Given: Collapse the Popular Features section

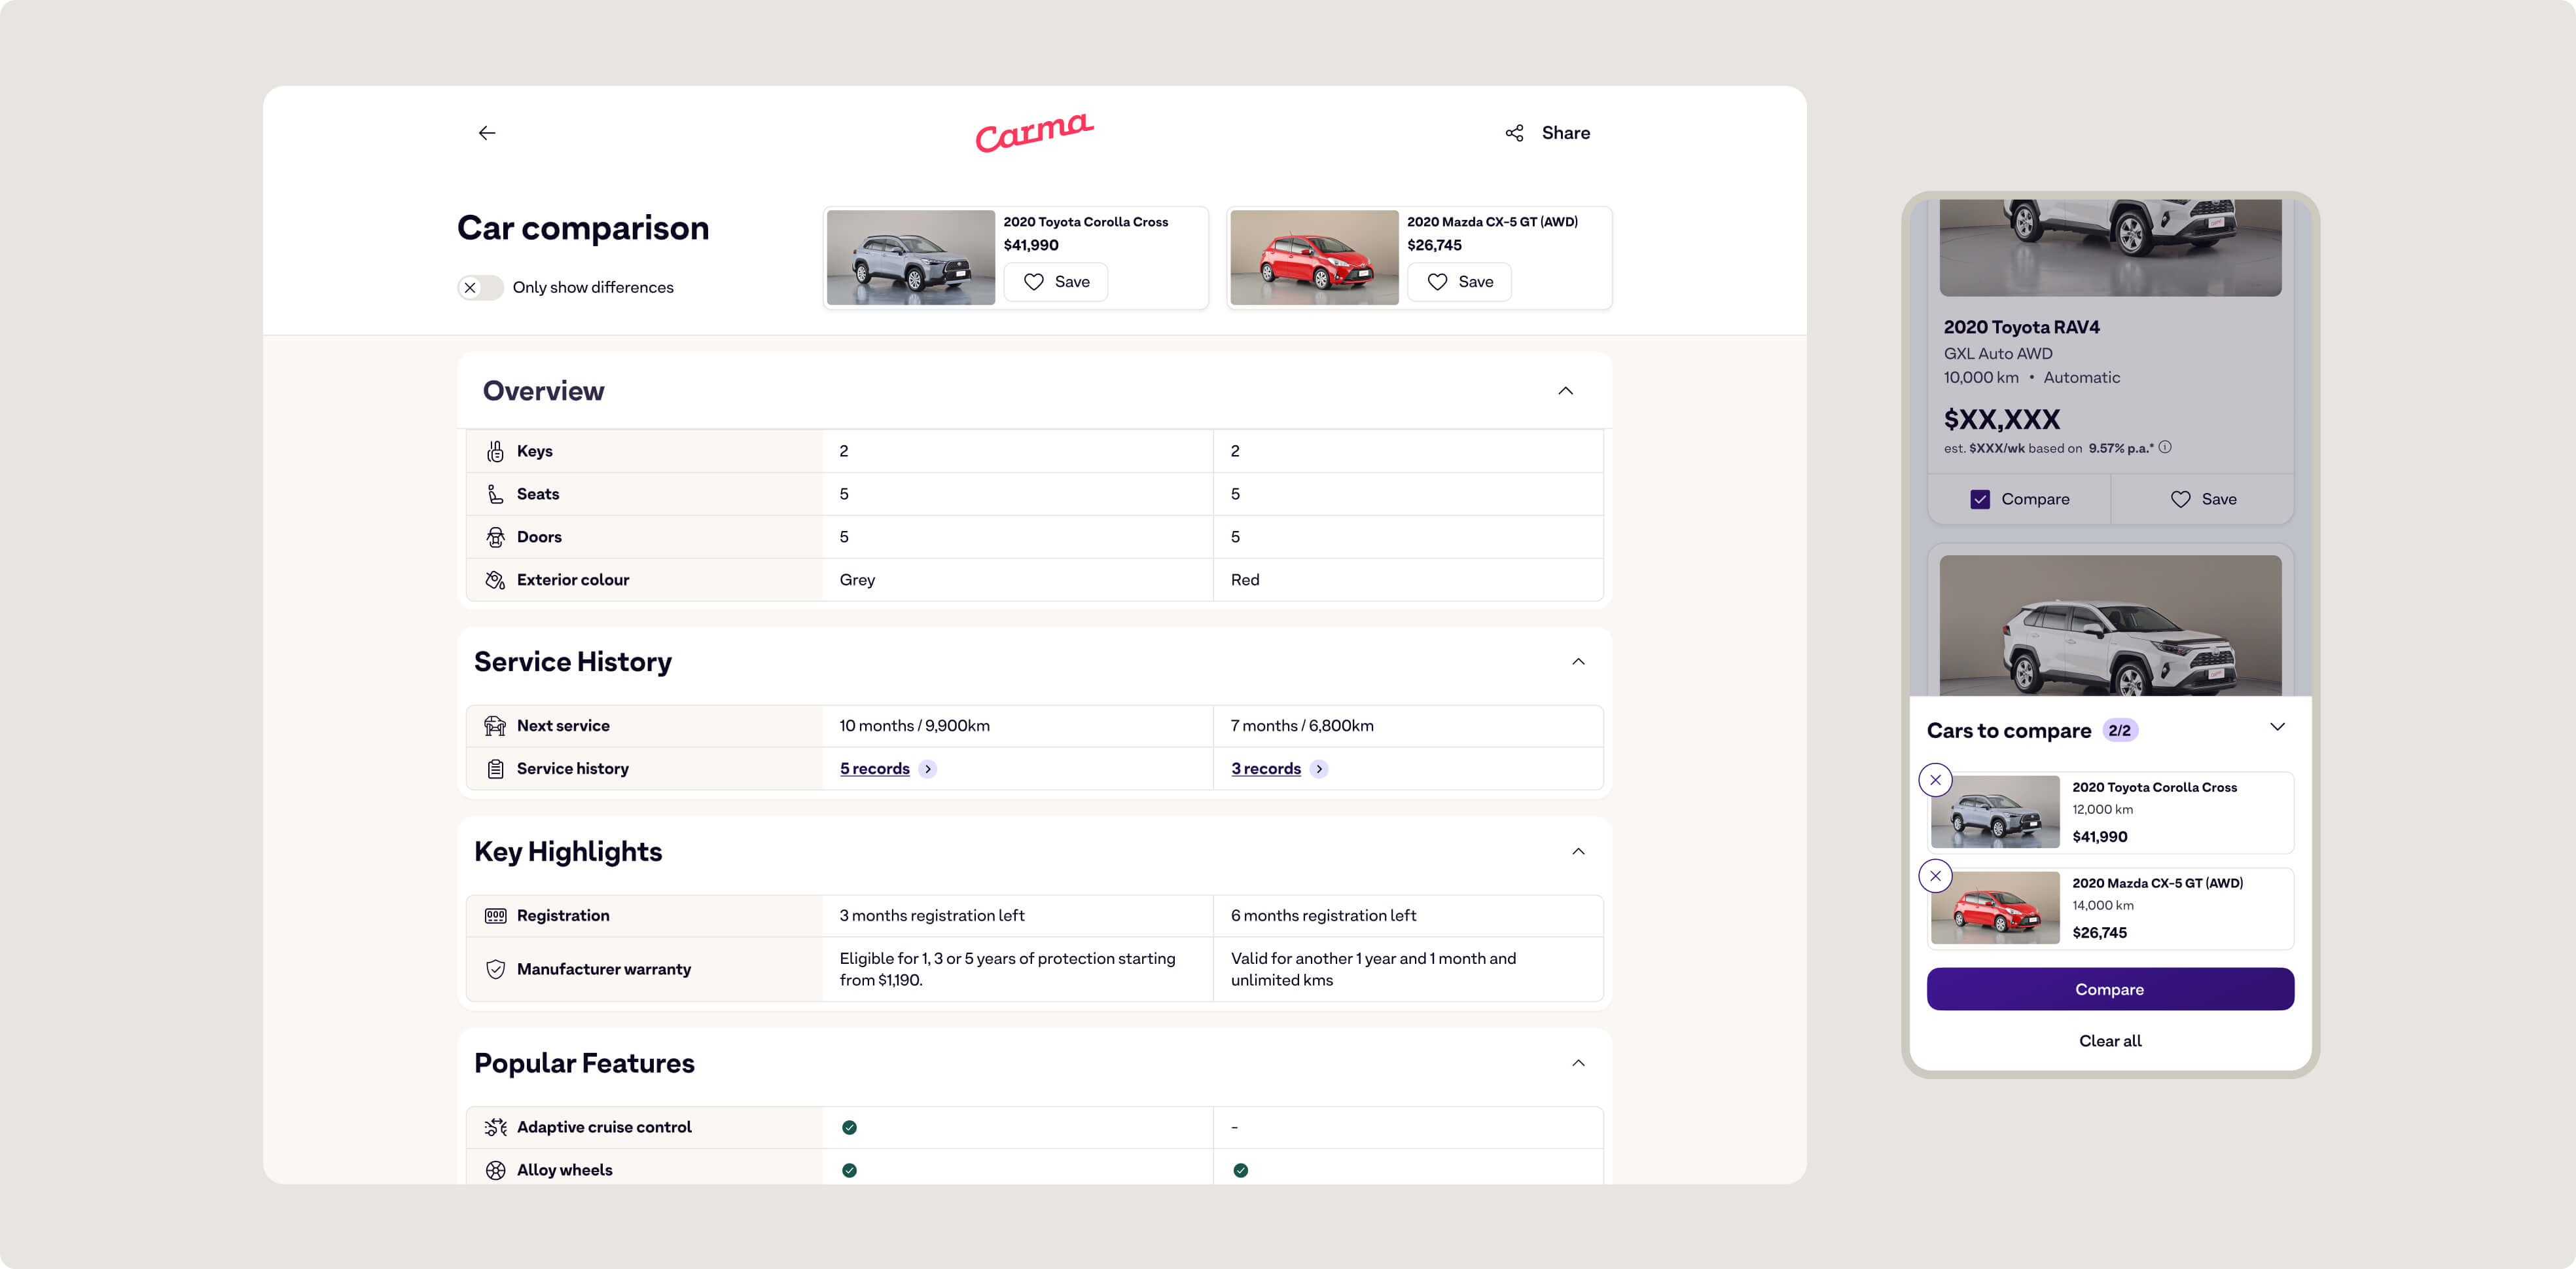Looking at the screenshot, I should pos(1578,1063).
